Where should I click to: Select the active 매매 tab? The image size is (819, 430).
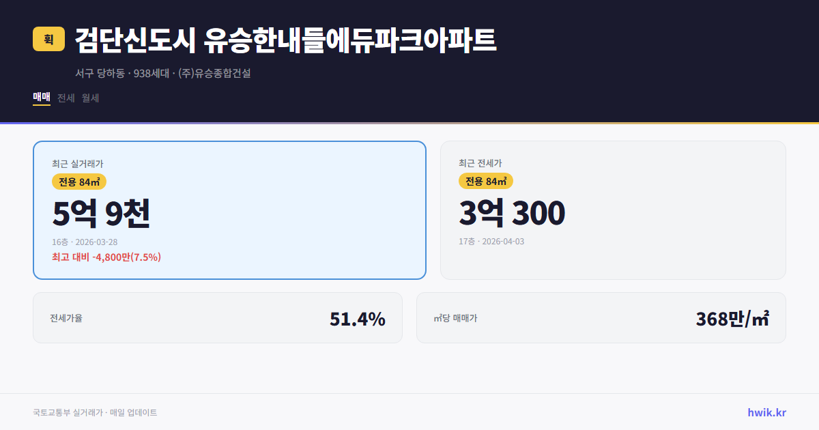40,98
